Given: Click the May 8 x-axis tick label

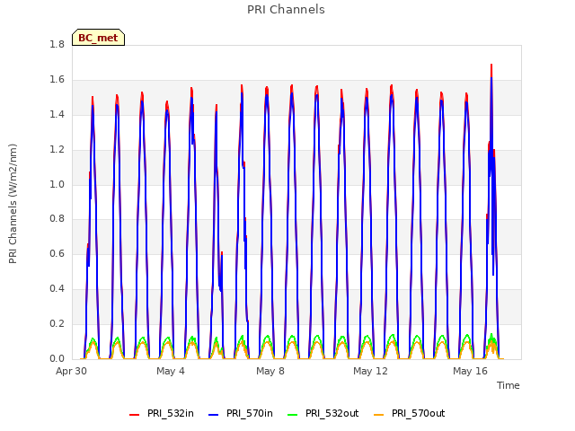Looking at the screenshot, I should pyautogui.click(x=270, y=371).
